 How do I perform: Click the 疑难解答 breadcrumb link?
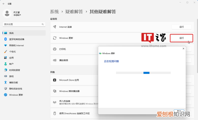74,12
